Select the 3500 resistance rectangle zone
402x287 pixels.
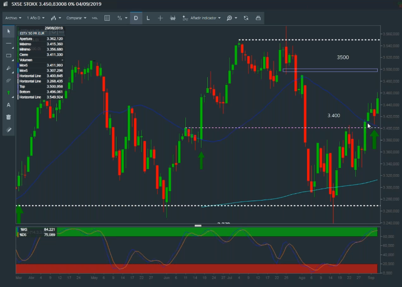pos(330,70)
